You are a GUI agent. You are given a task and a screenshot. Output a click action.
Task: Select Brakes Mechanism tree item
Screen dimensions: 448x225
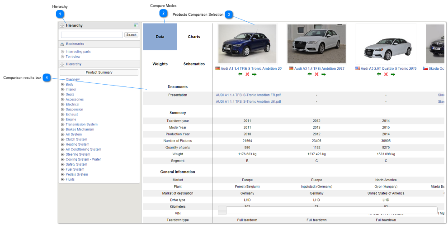click(80, 129)
